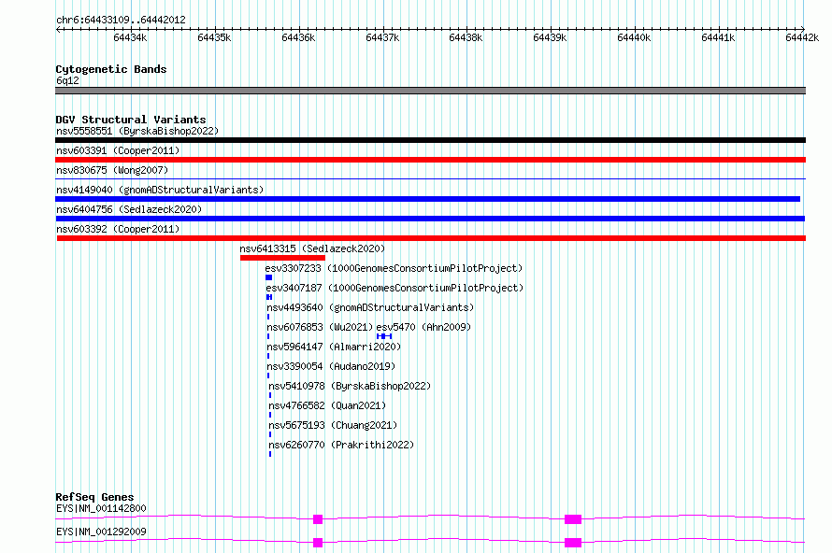Open nsv5675193 (Chuang2021) variant label
Viewport: 832px width, 553px height.
(x=333, y=425)
